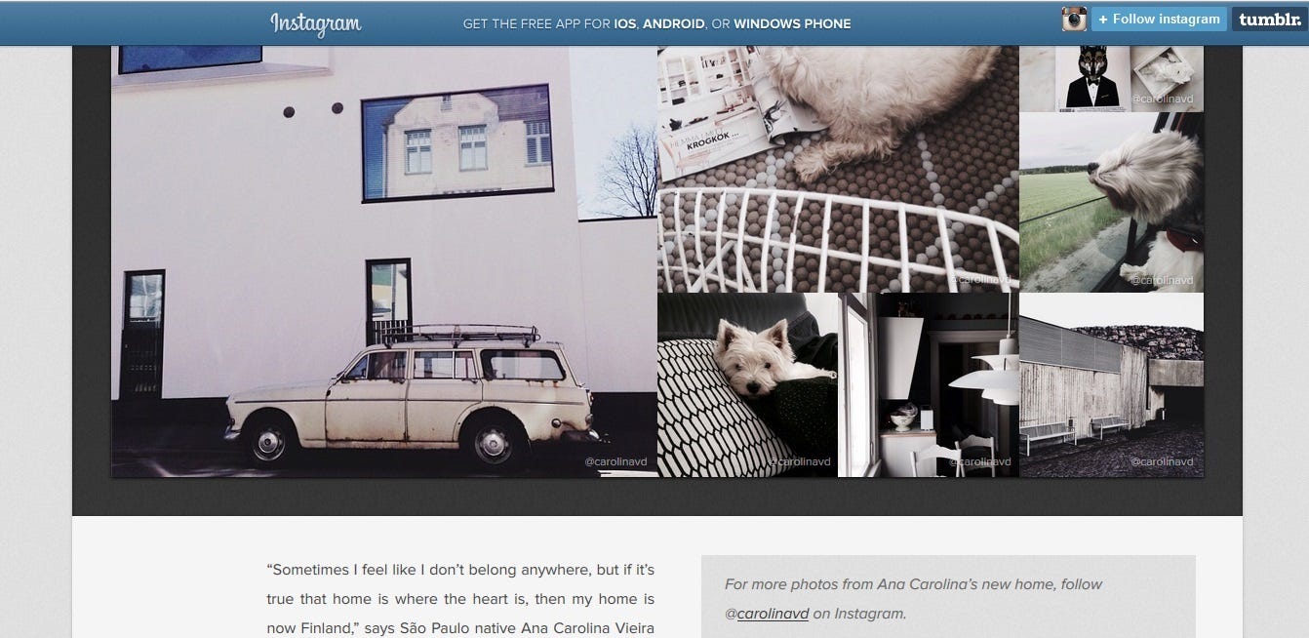This screenshot has height=638, width=1309.
Task: Open the wolf in suit portrait photo
Action: coord(1111,79)
